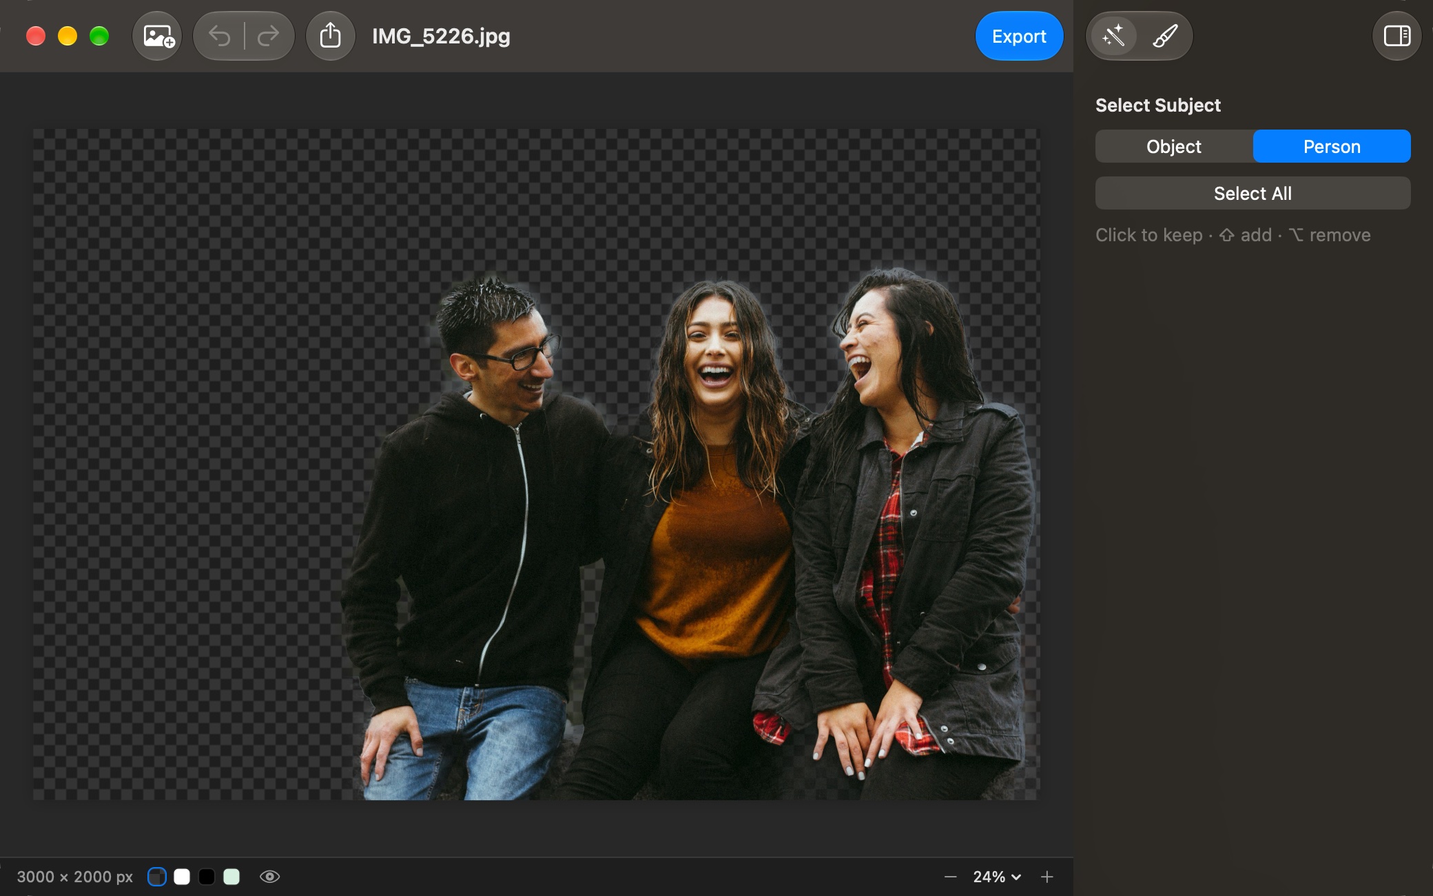The image size is (1433, 896).
Task: Open the share menu icon
Action: pyautogui.click(x=331, y=36)
